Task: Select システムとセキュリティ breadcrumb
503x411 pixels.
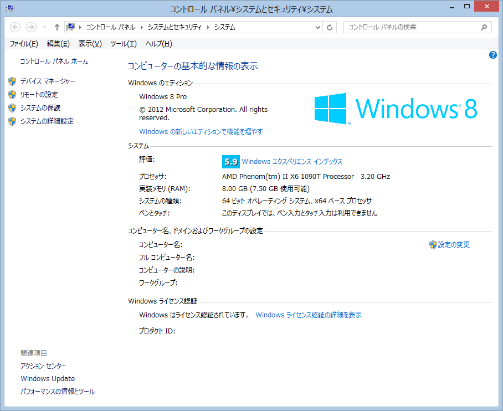Action: pos(175,27)
